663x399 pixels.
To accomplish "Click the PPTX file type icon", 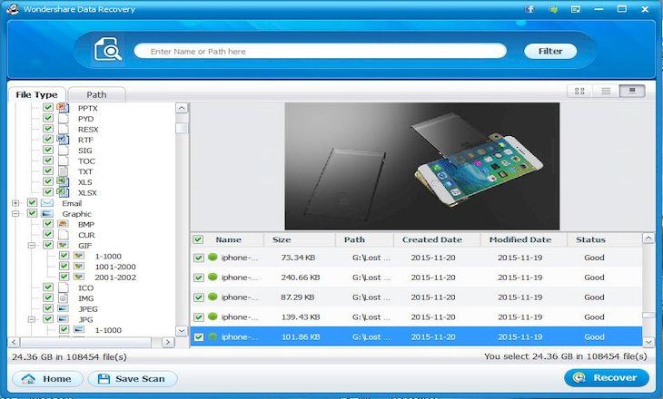I will coord(63,108).
